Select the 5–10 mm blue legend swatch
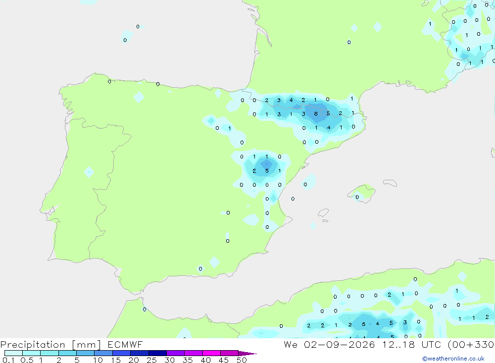The image size is (495, 363). tap(86, 353)
